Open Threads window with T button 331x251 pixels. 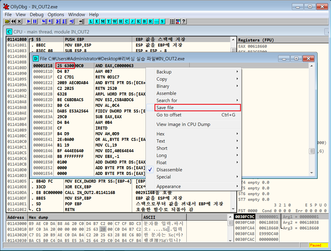point(109,21)
